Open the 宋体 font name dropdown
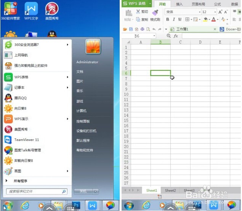The height and width of the screenshot is (211, 242). click(200, 12)
